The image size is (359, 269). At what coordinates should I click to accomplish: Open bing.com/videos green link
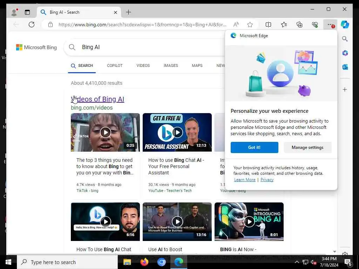click(92, 108)
